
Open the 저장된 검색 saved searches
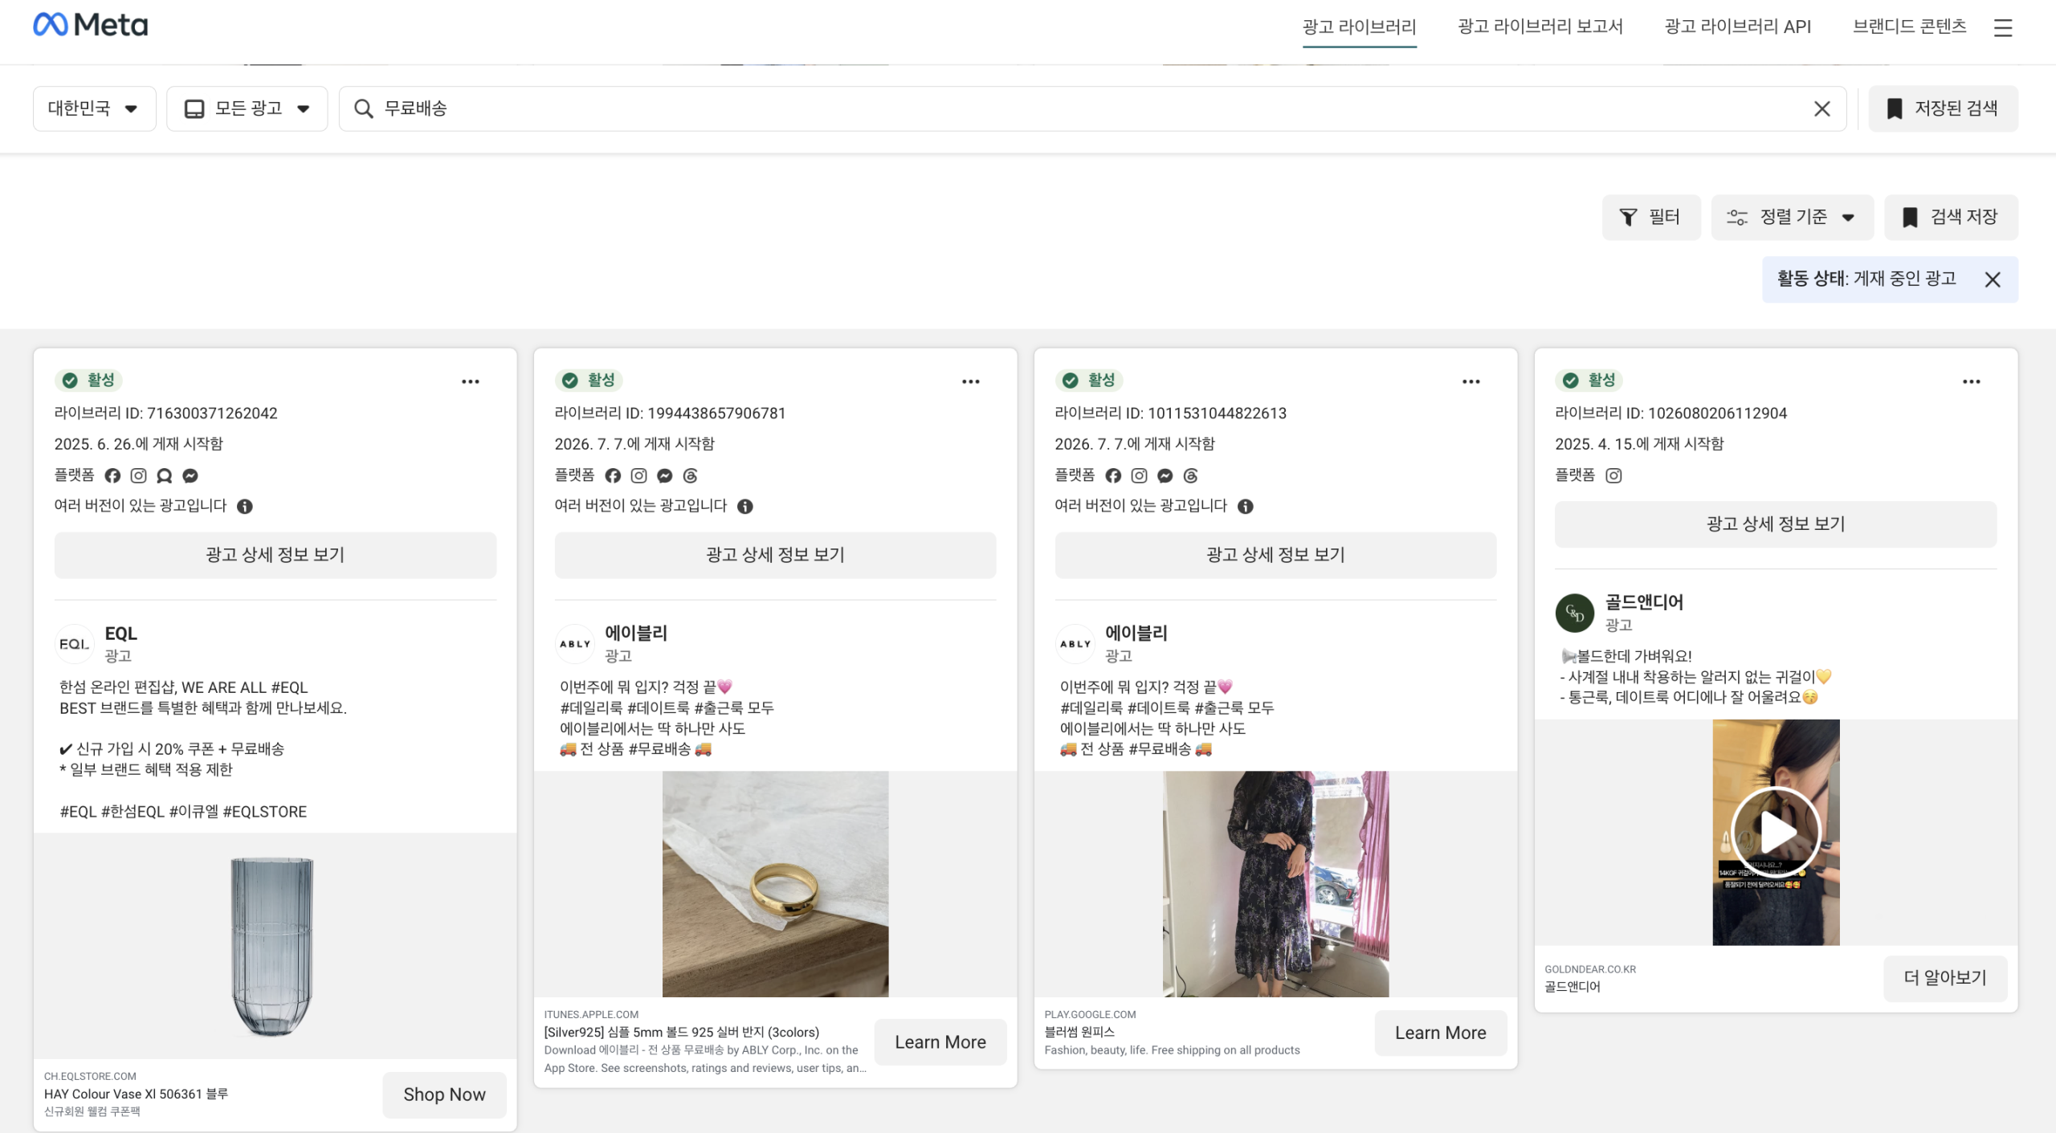(x=1943, y=108)
